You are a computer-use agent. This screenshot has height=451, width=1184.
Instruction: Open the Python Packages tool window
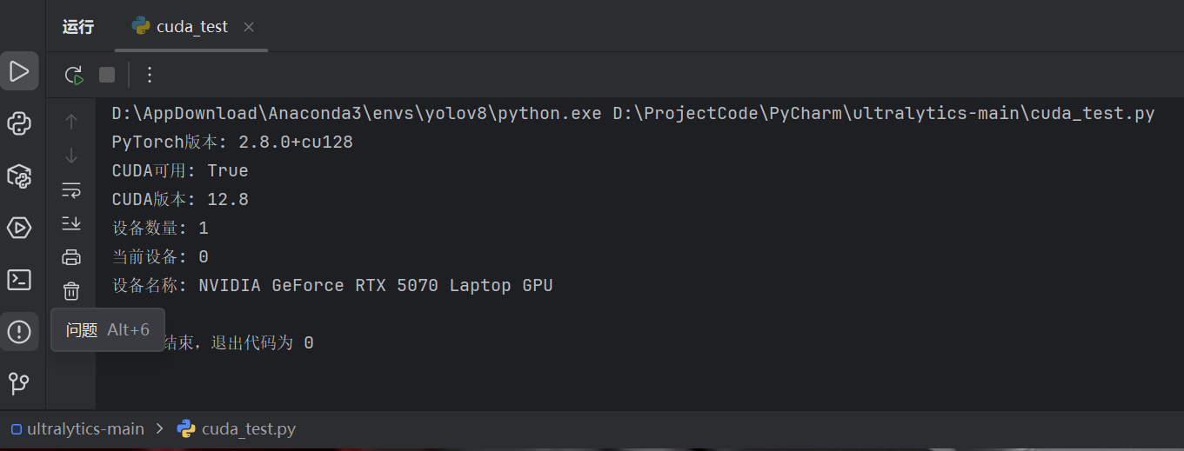[19, 176]
